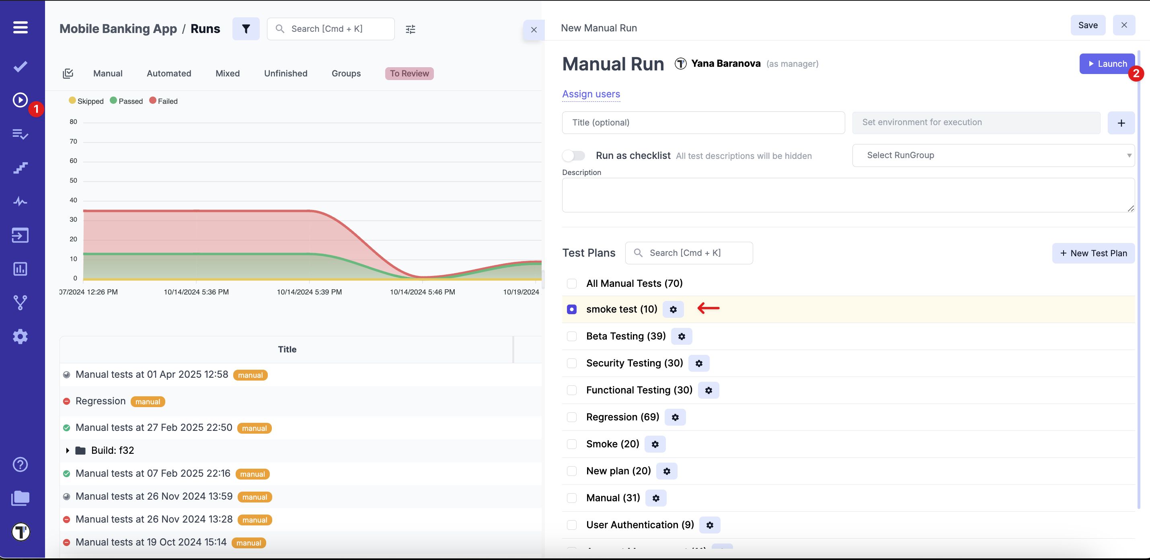
Task: Switch to the Automated tab
Action: tap(169, 73)
